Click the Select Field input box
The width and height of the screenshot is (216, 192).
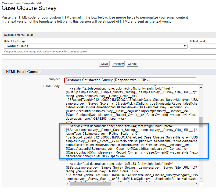[203, 46]
